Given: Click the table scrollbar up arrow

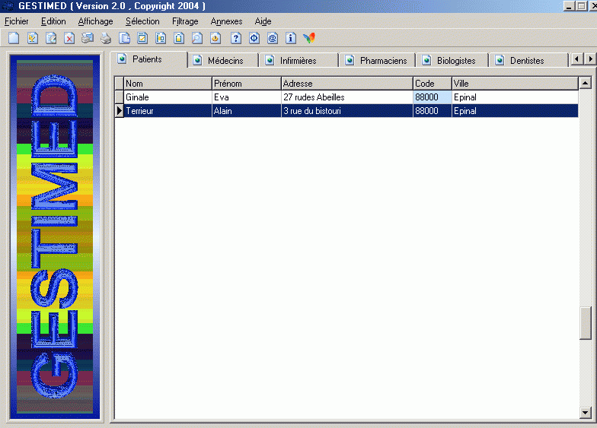Looking at the screenshot, I should tap(585, 83).
